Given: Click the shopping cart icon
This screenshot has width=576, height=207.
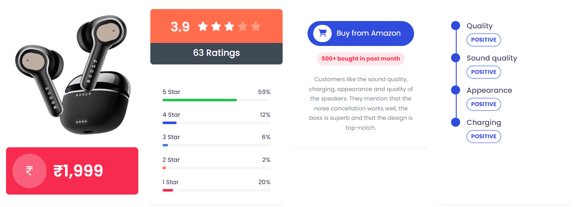Looking at the screenshot, I should coord(322,33).
